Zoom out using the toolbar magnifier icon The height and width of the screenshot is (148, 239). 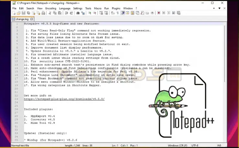95,13
